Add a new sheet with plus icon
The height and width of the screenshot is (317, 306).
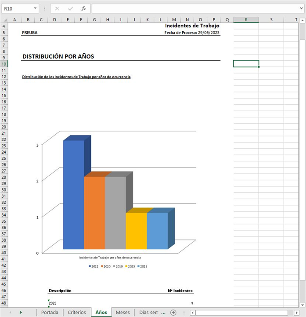click(173, 312)
